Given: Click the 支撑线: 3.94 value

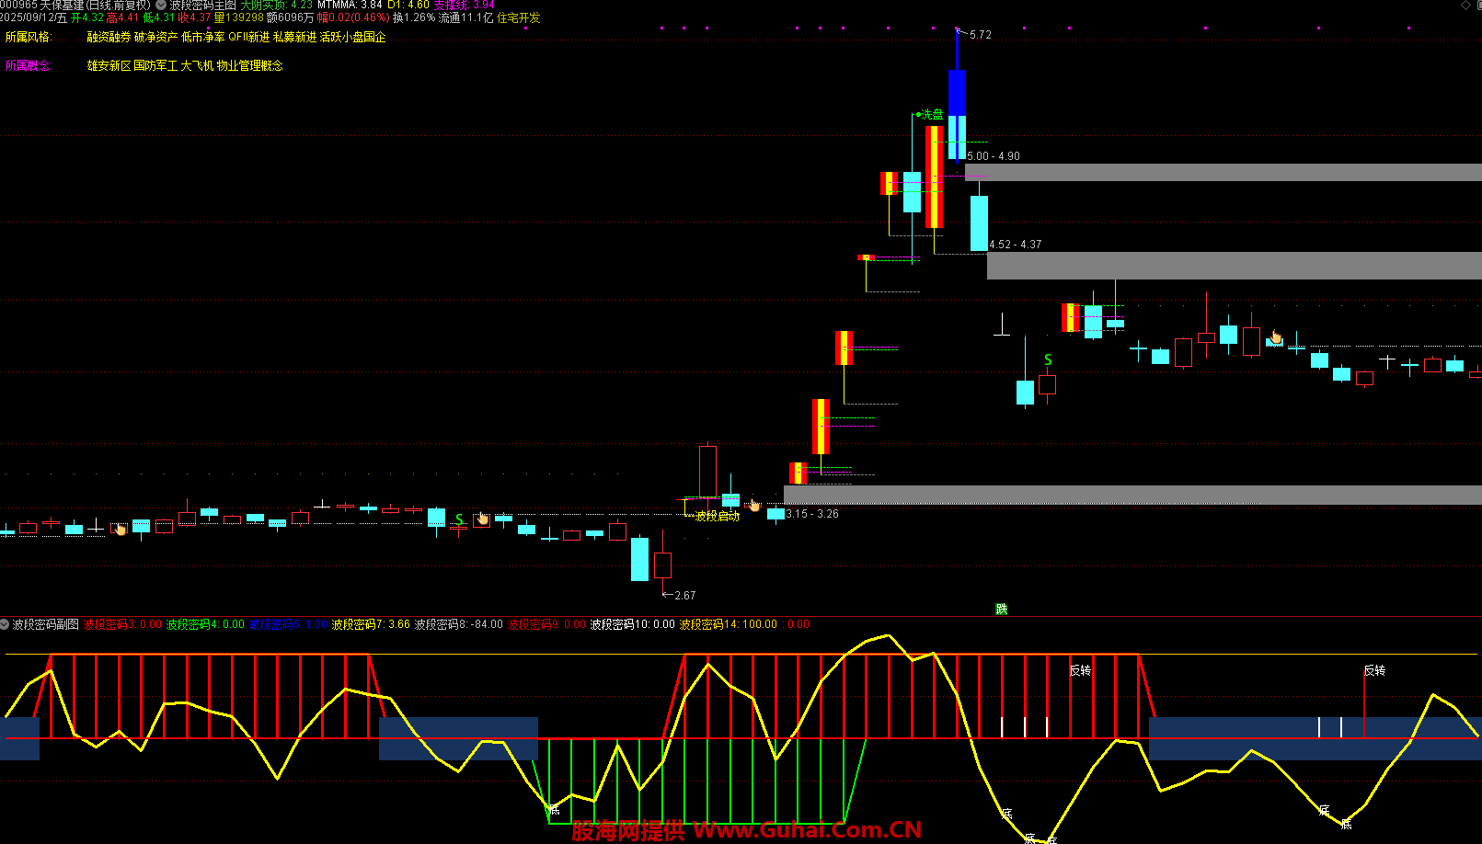Looking at the screenshot, I should click(x=465, y=6).
